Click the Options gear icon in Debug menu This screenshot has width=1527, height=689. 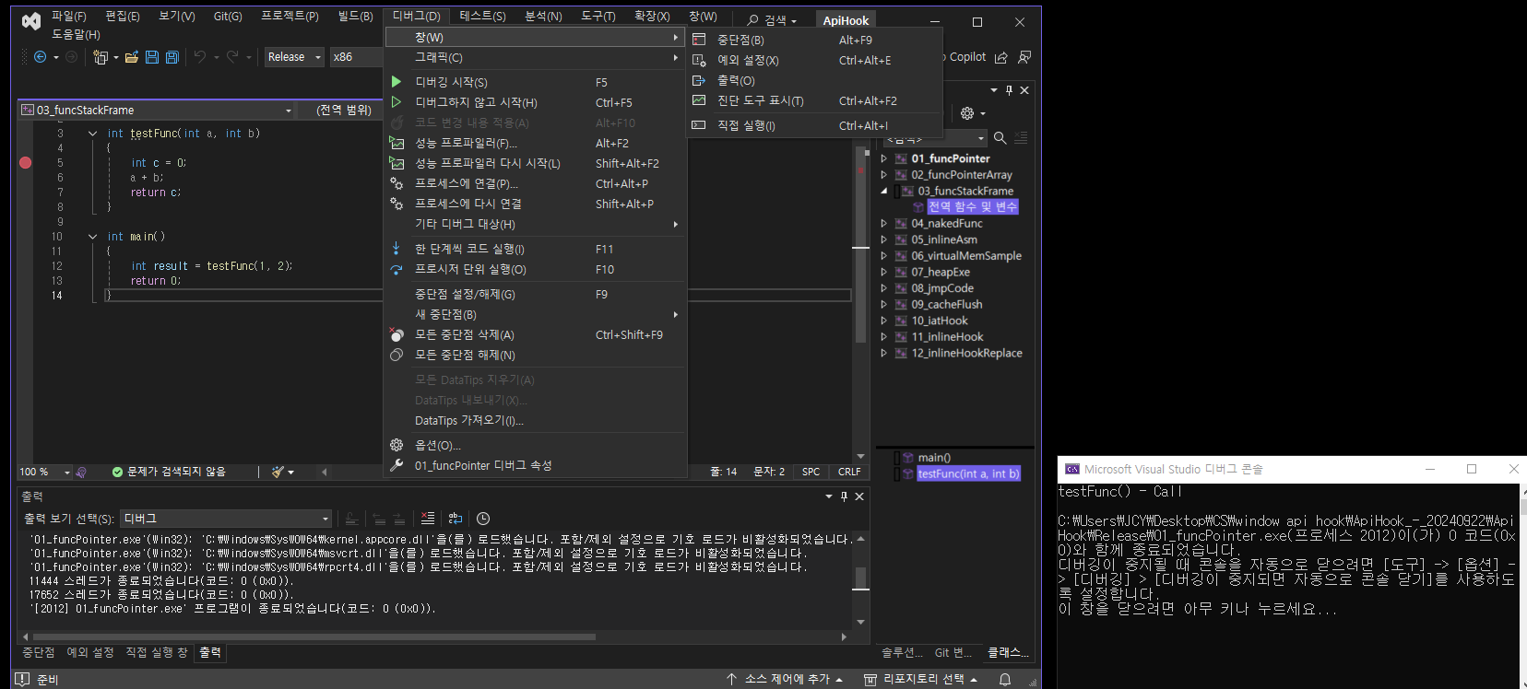click(x=397, y=445)
